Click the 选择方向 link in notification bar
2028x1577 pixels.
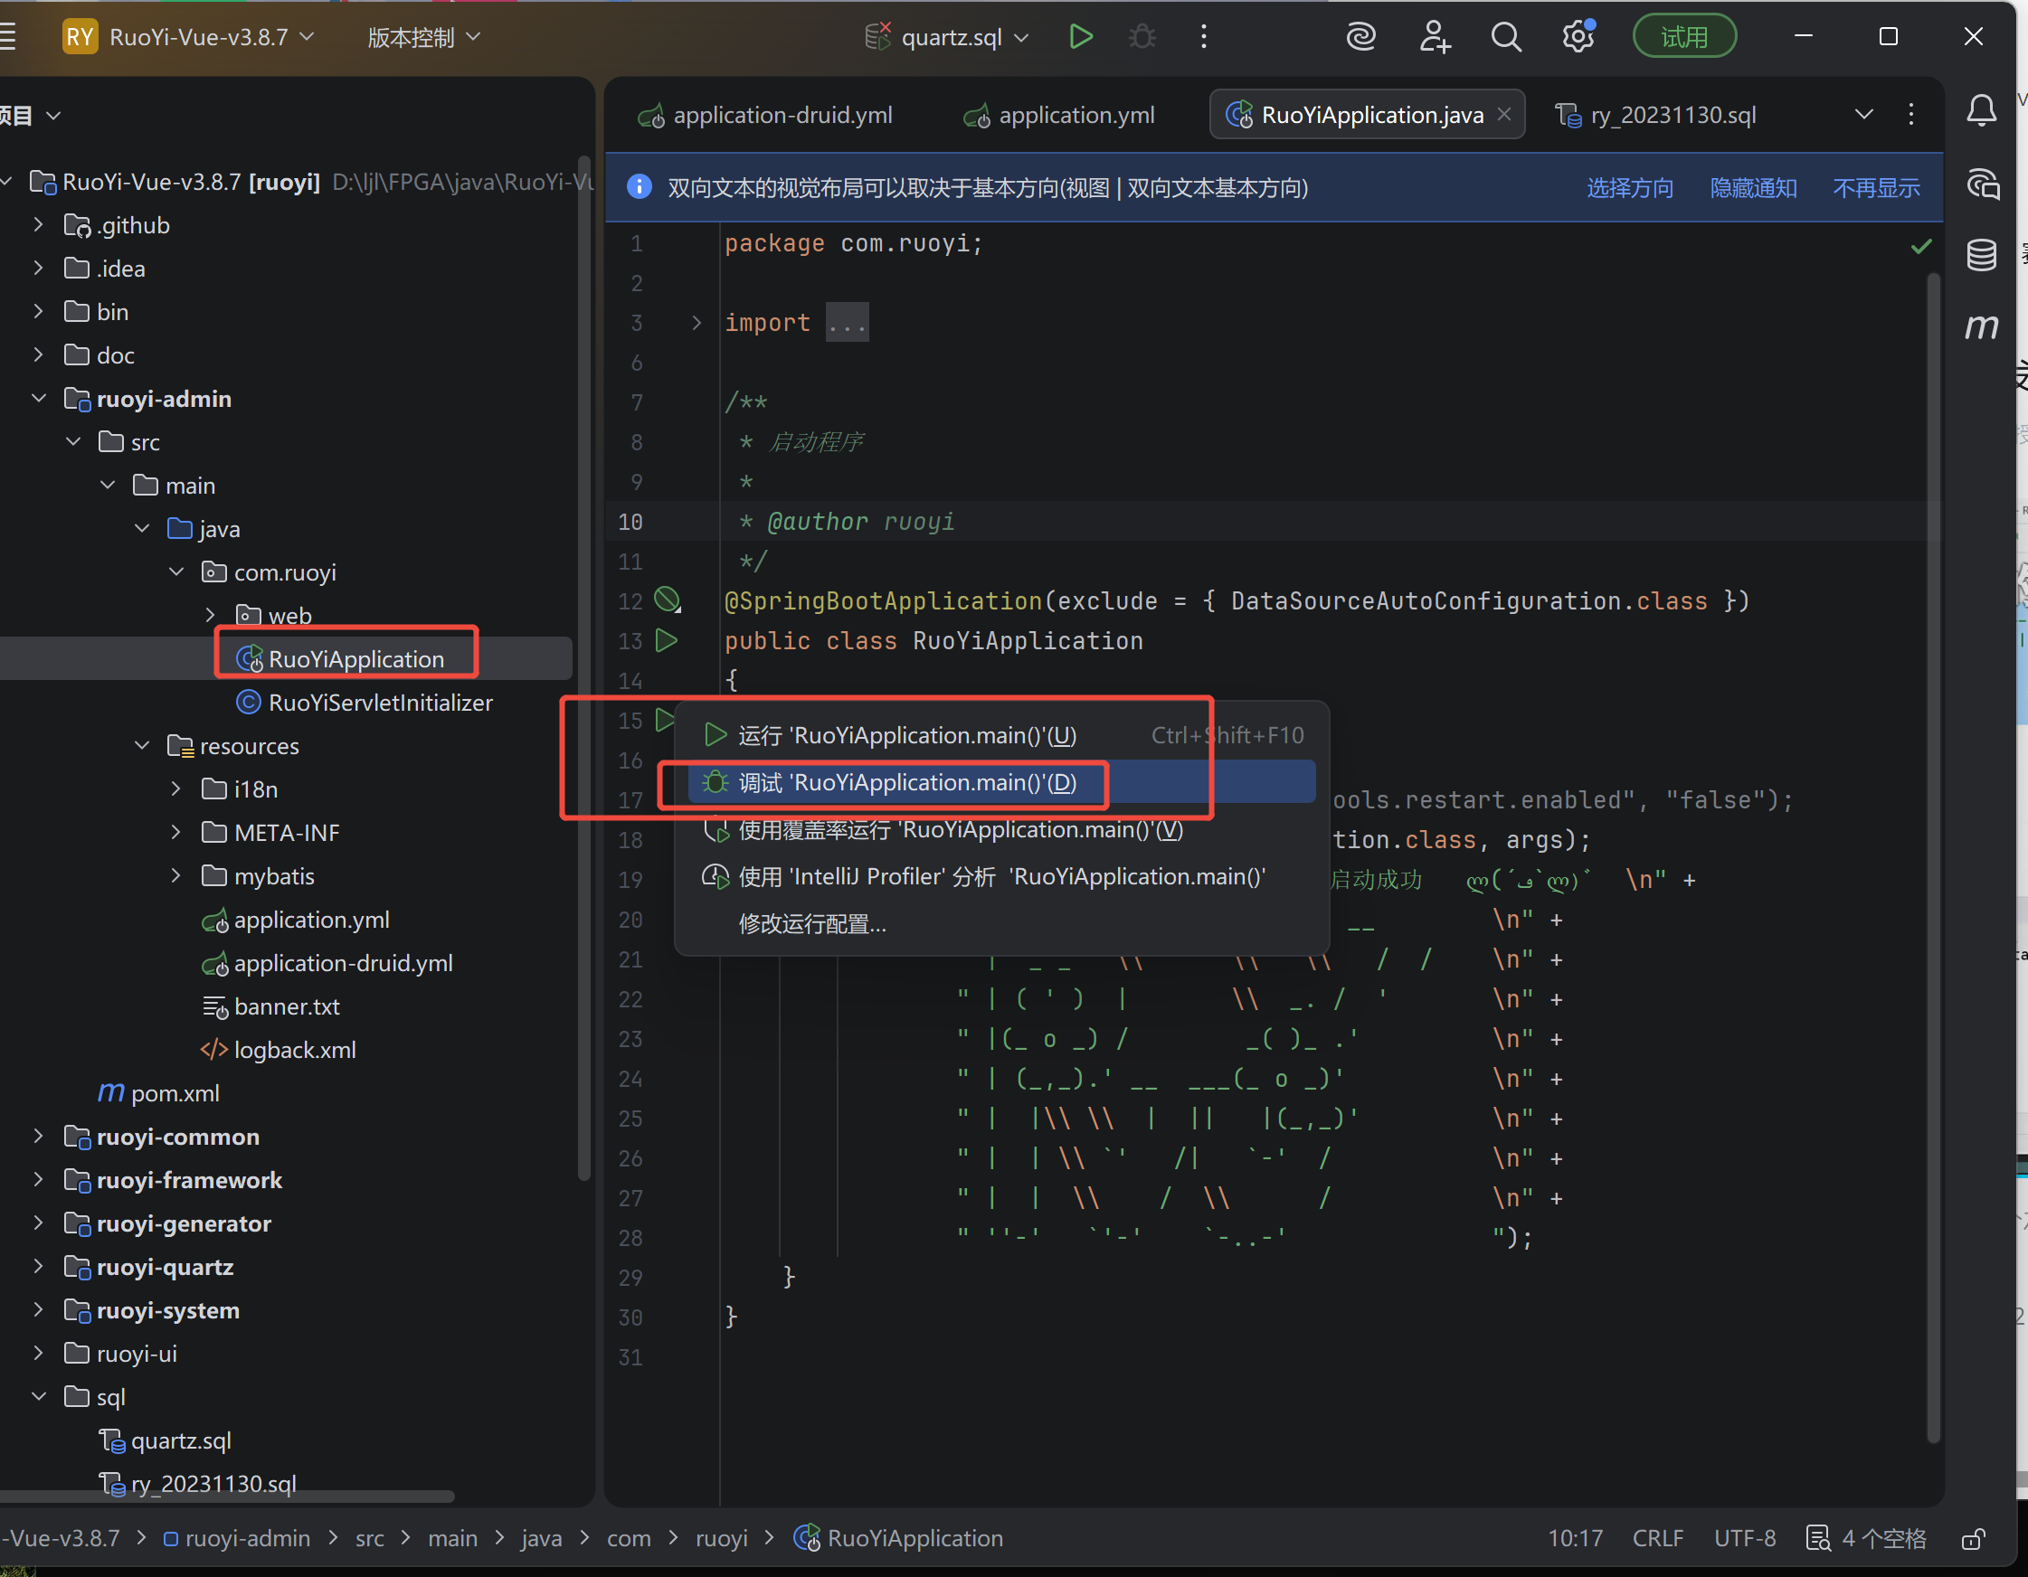pos(1630,188)
